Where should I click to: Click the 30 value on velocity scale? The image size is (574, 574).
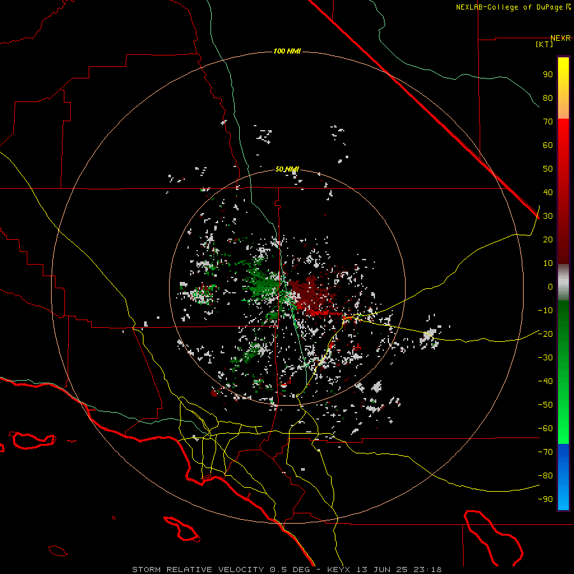[x=548, y=216]
